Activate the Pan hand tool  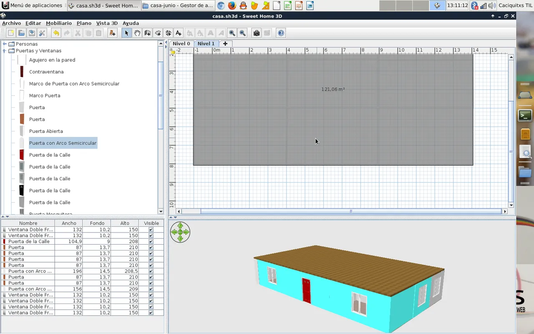pyautogui.click(x=137, y=33)
